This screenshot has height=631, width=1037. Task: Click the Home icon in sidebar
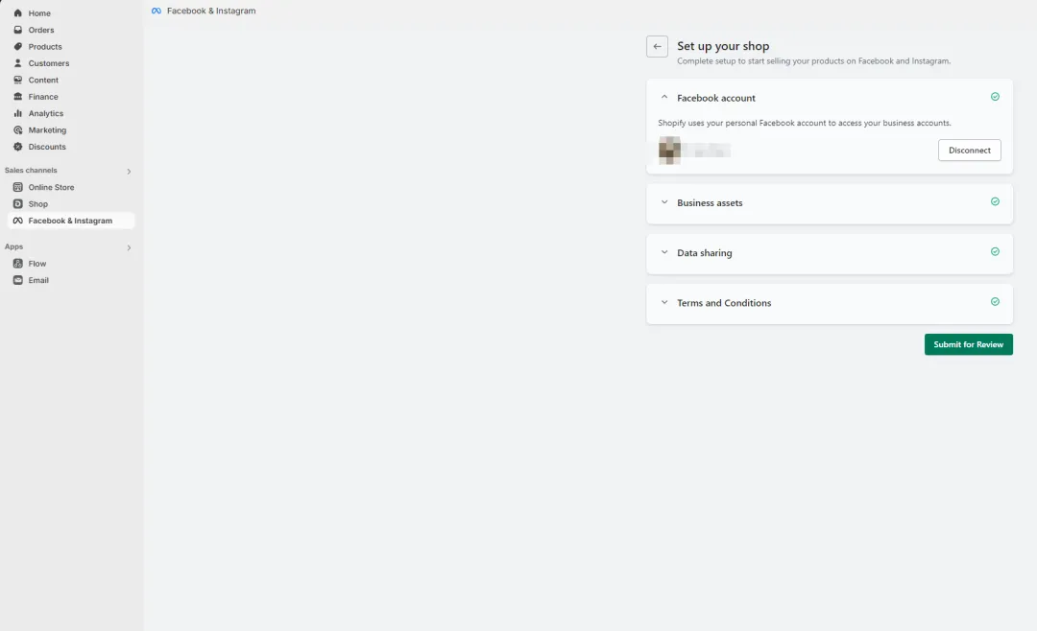(18, 13)
